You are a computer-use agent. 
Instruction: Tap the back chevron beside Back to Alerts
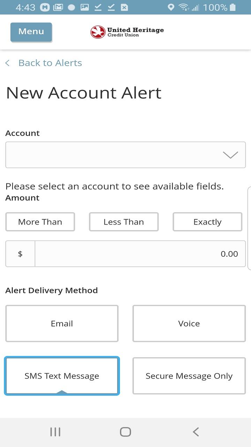(x=7, y=63)
